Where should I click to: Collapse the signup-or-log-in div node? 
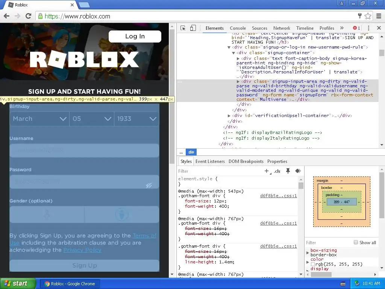(229, 47)
